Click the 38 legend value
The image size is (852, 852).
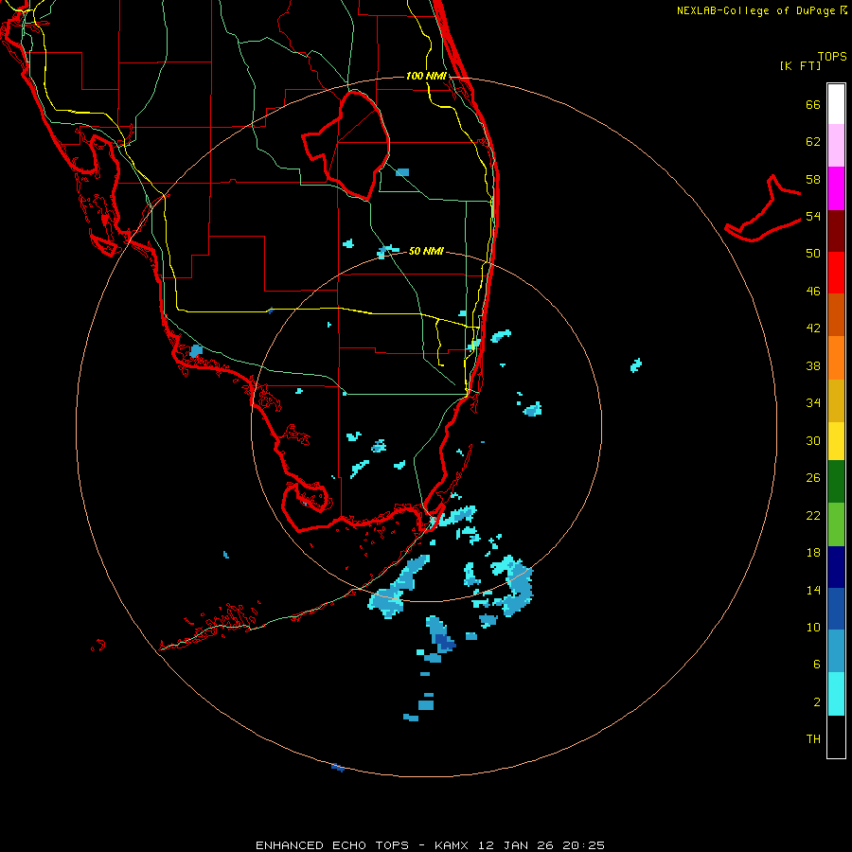pos(813,365)
